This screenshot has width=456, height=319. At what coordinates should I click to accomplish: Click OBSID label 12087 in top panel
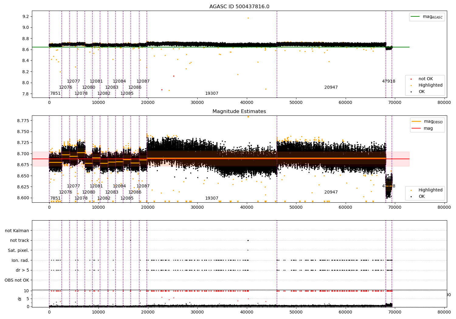(x=143, y=81)
